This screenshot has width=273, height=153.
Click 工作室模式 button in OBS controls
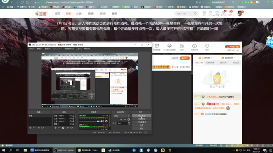pyautogui.click(x=142, y=122)
